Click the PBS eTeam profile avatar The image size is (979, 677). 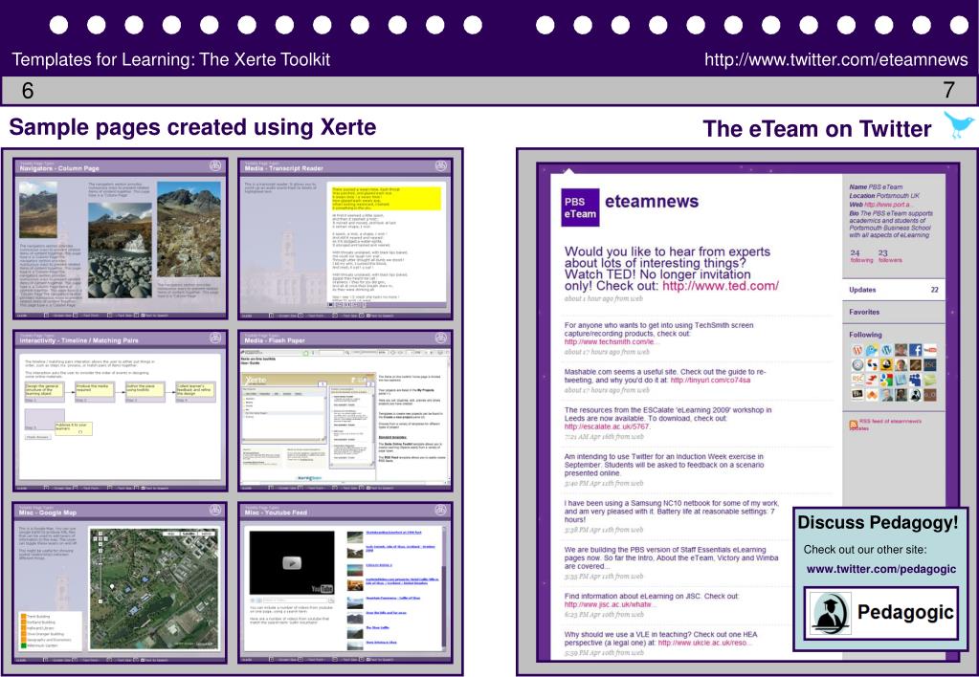tap(580, 207)
